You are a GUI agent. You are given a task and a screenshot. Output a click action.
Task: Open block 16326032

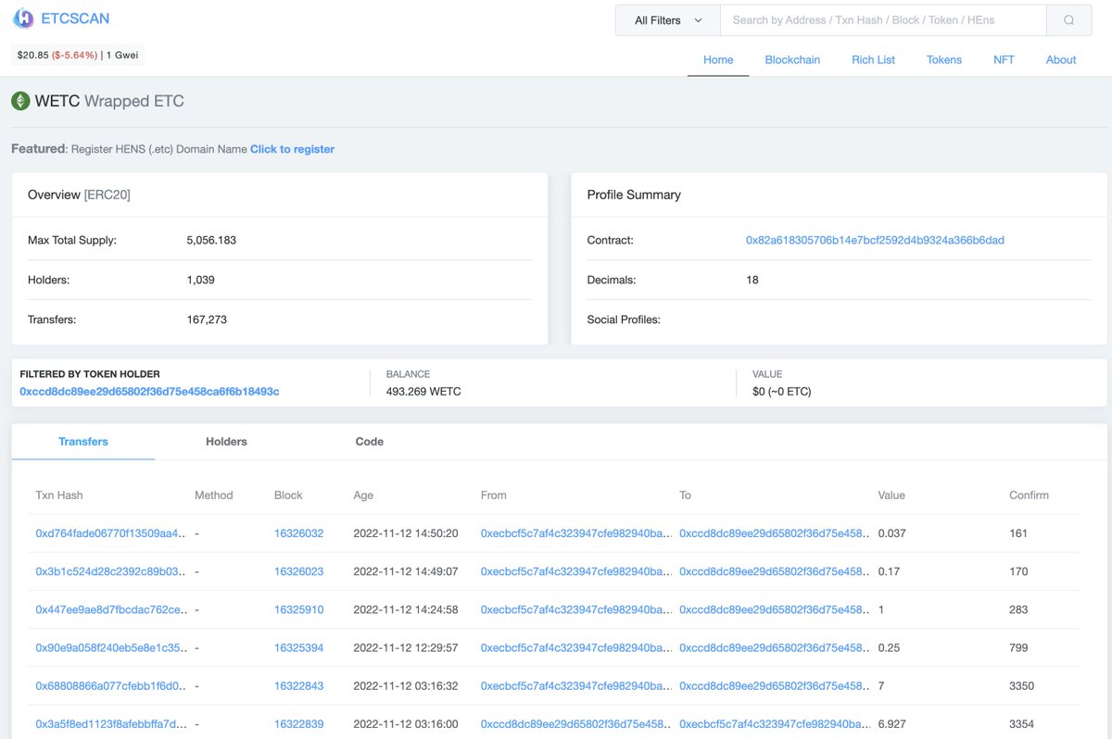[299, 533]
